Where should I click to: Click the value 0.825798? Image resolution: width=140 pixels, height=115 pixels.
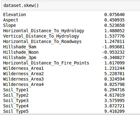click(114, 84)
